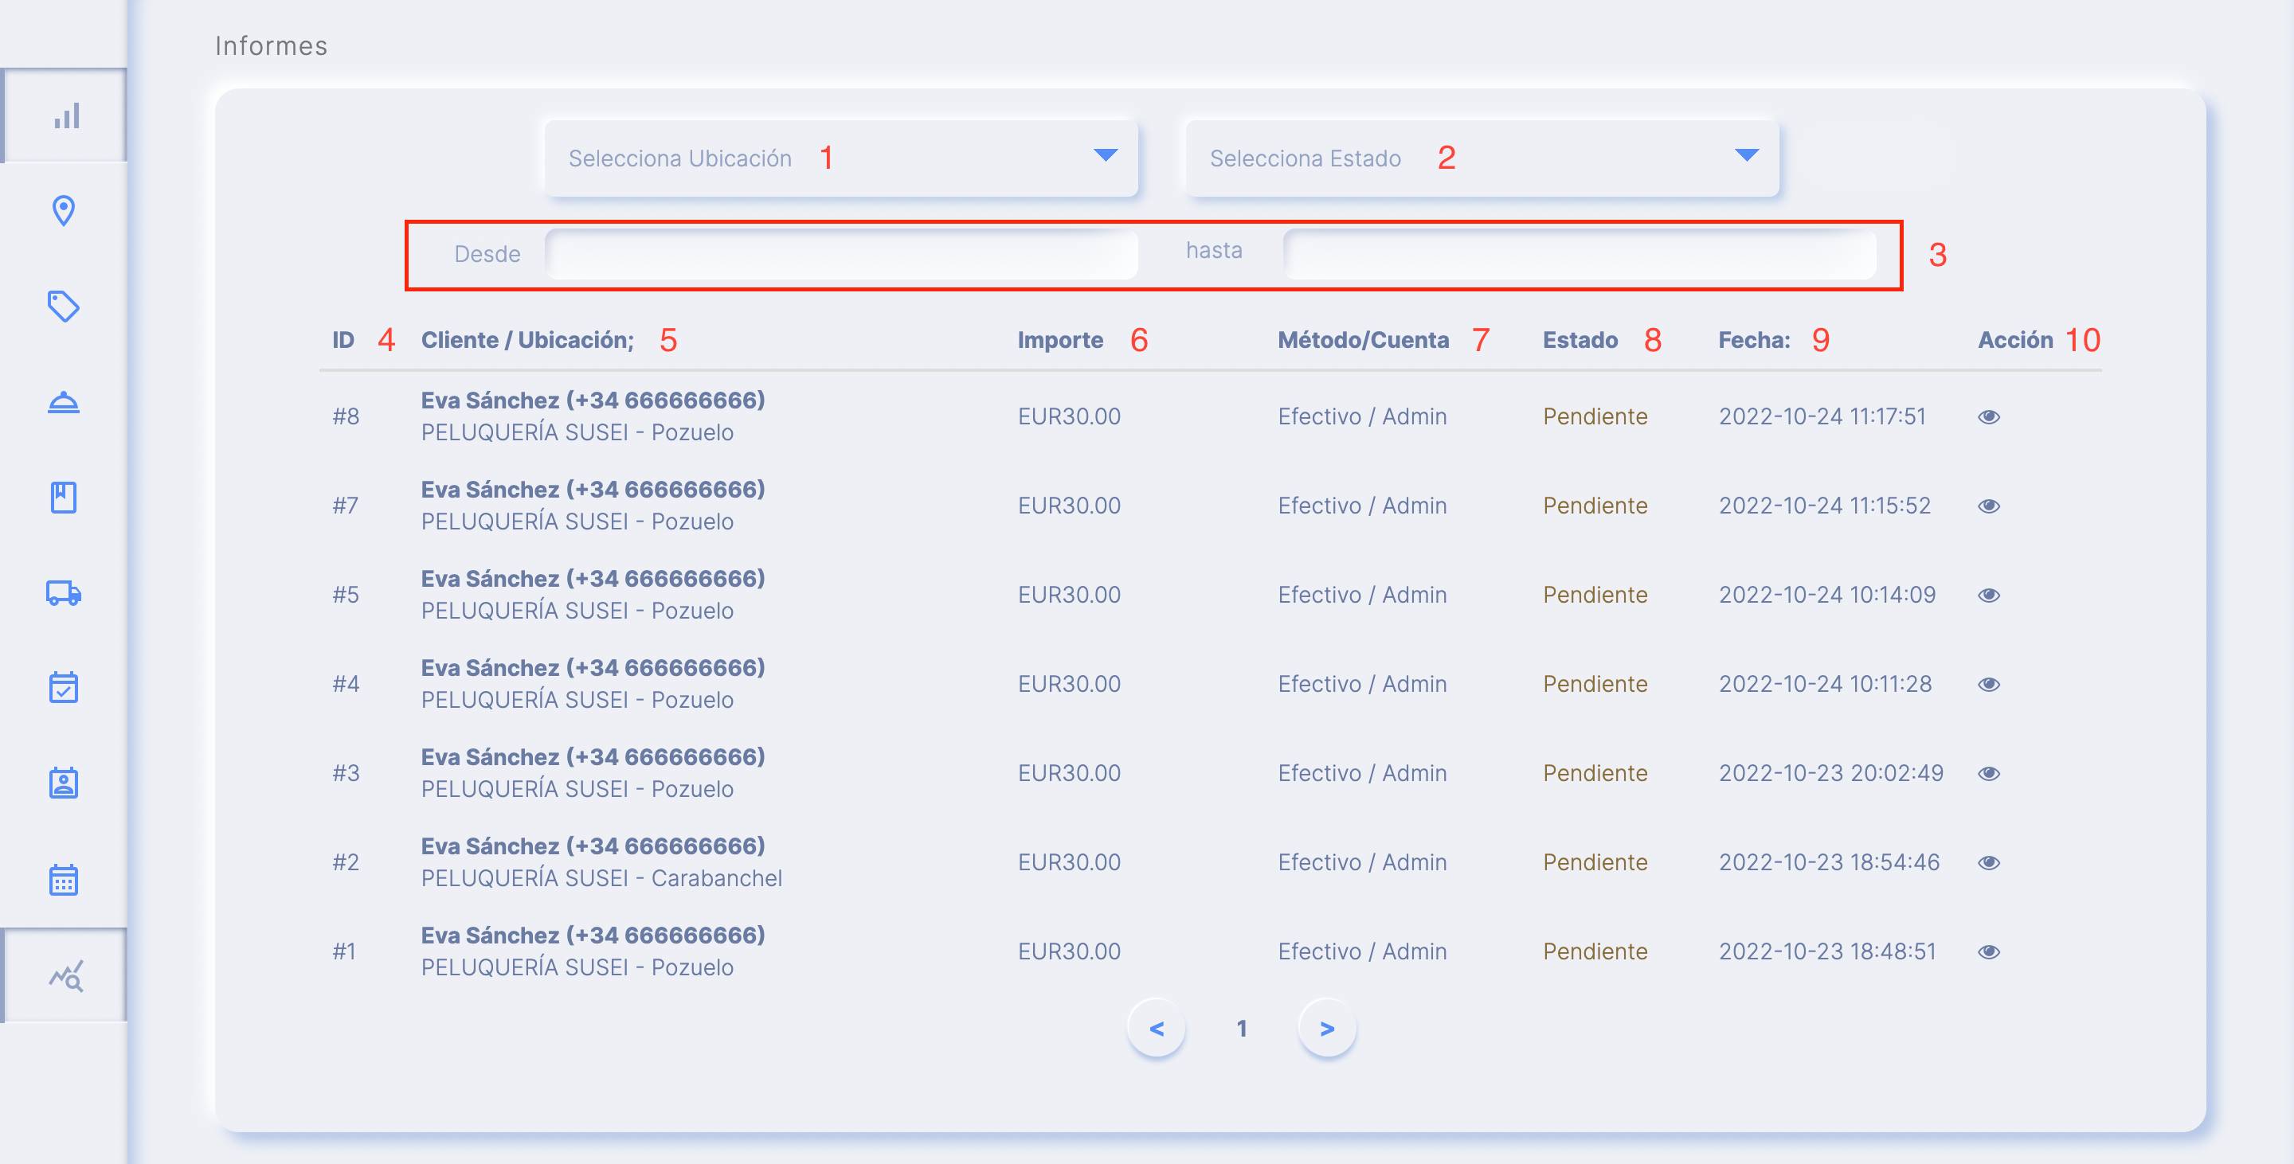Open the calendar checkmark sidebar icon
The height and width of the screenshot is (1164, 2294).
(x=63, y=687)
